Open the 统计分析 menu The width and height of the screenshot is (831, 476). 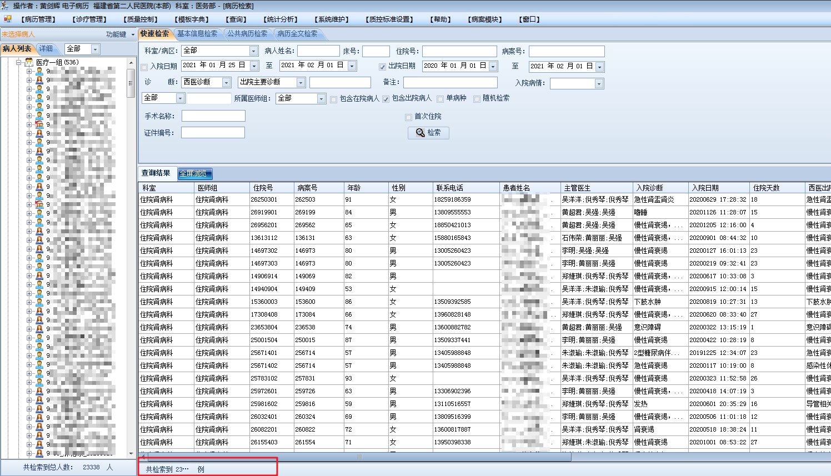[281, 19]
